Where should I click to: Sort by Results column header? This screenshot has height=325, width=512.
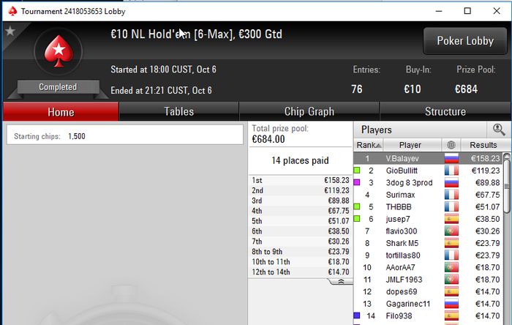click(x=483, y=145)
